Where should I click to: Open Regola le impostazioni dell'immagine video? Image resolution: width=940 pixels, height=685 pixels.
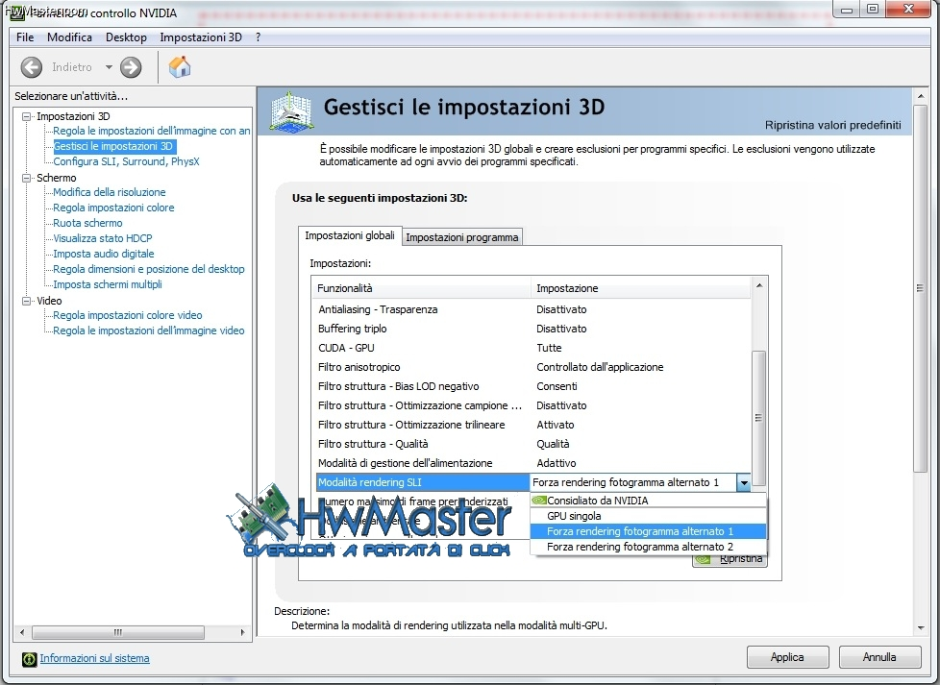(149, 330)
